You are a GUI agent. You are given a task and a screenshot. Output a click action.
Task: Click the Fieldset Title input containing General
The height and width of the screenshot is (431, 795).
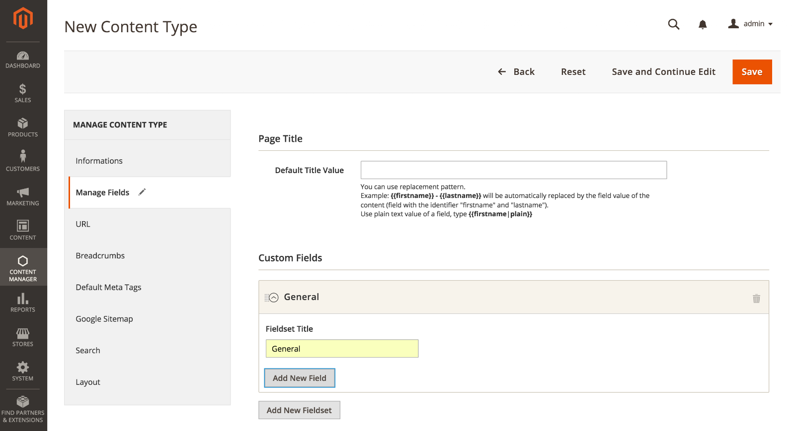pyautogui.click(x=342, y=349)
